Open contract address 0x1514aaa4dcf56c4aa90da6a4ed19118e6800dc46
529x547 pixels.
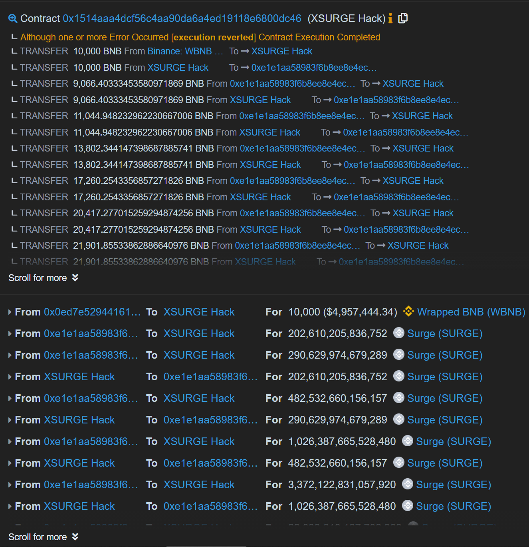(182, 18)
